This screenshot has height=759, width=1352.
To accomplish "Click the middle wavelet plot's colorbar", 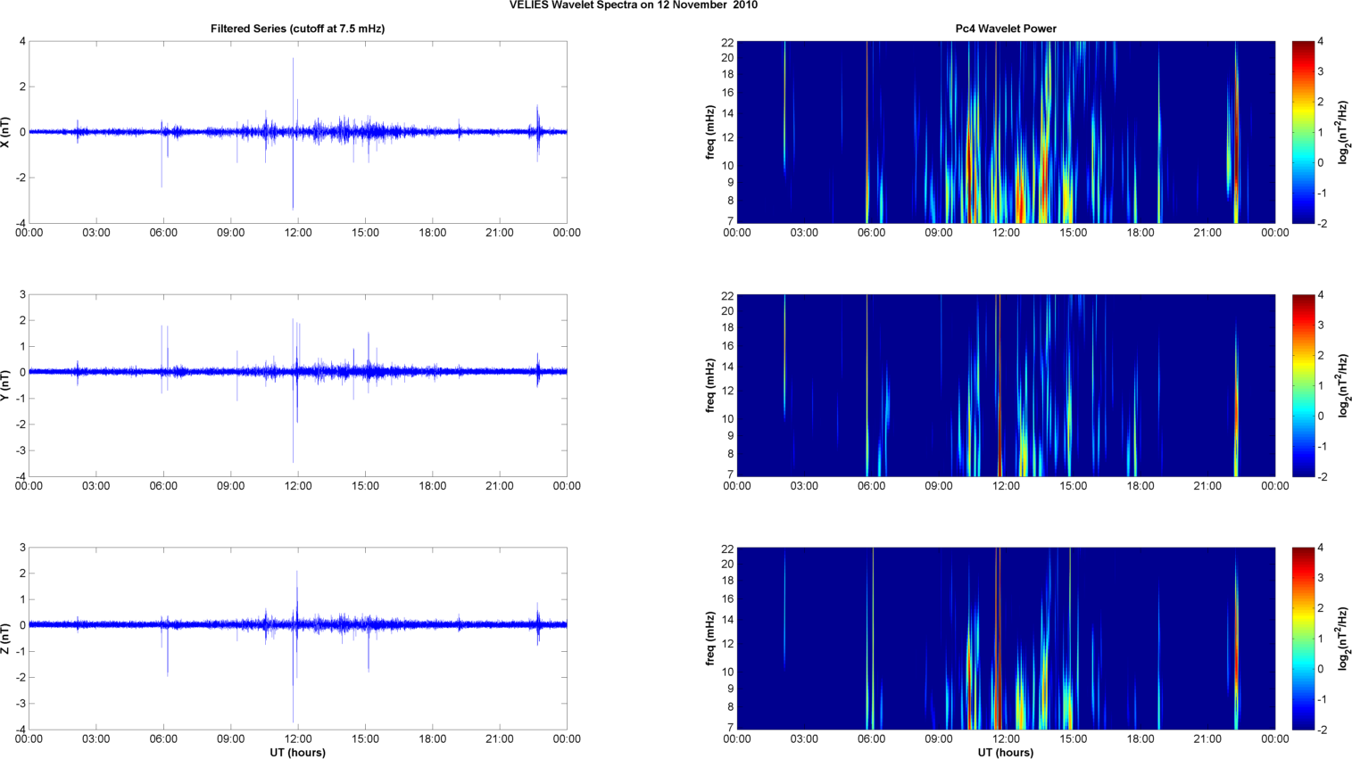I will pos(1303,385).
